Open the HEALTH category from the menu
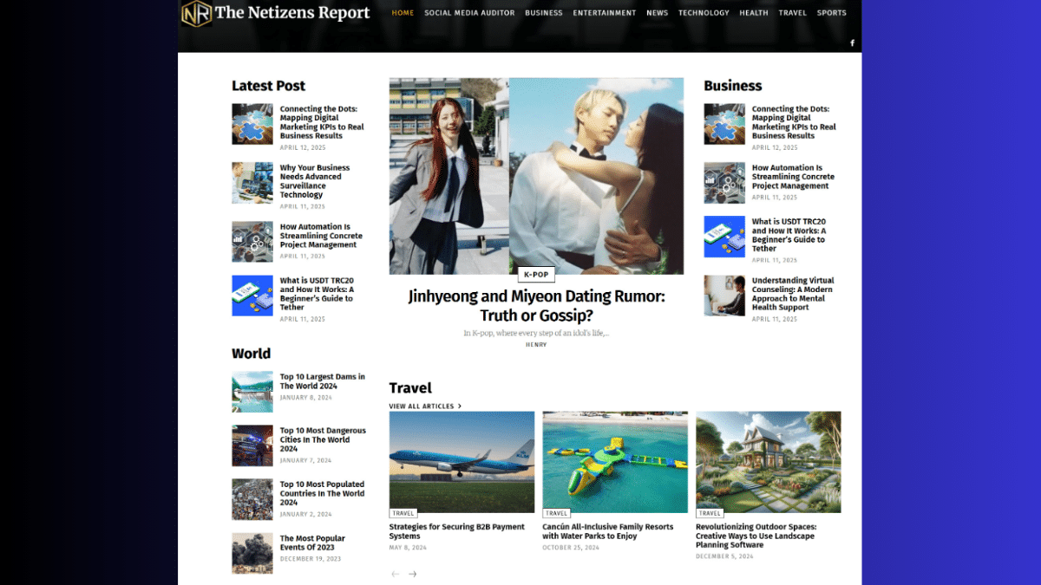The height and width of the screenshot is (585, 1041). click(x=754, y=13)
